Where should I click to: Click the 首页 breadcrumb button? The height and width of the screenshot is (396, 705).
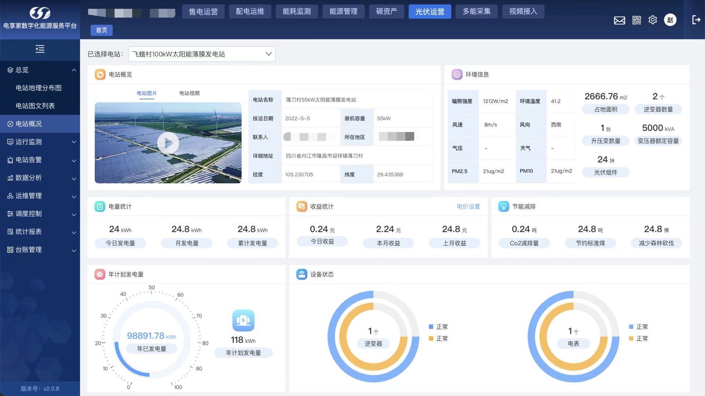pos(101,30)
